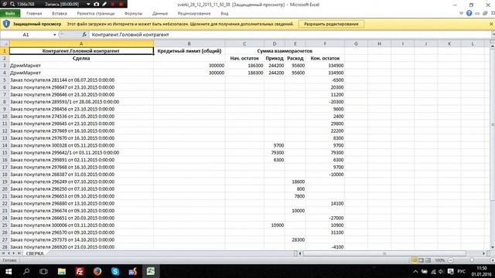Viewport: 495px width, 278px height.
Task: Open screen recorder dropdown arrow
Action: tap(88, 5)
